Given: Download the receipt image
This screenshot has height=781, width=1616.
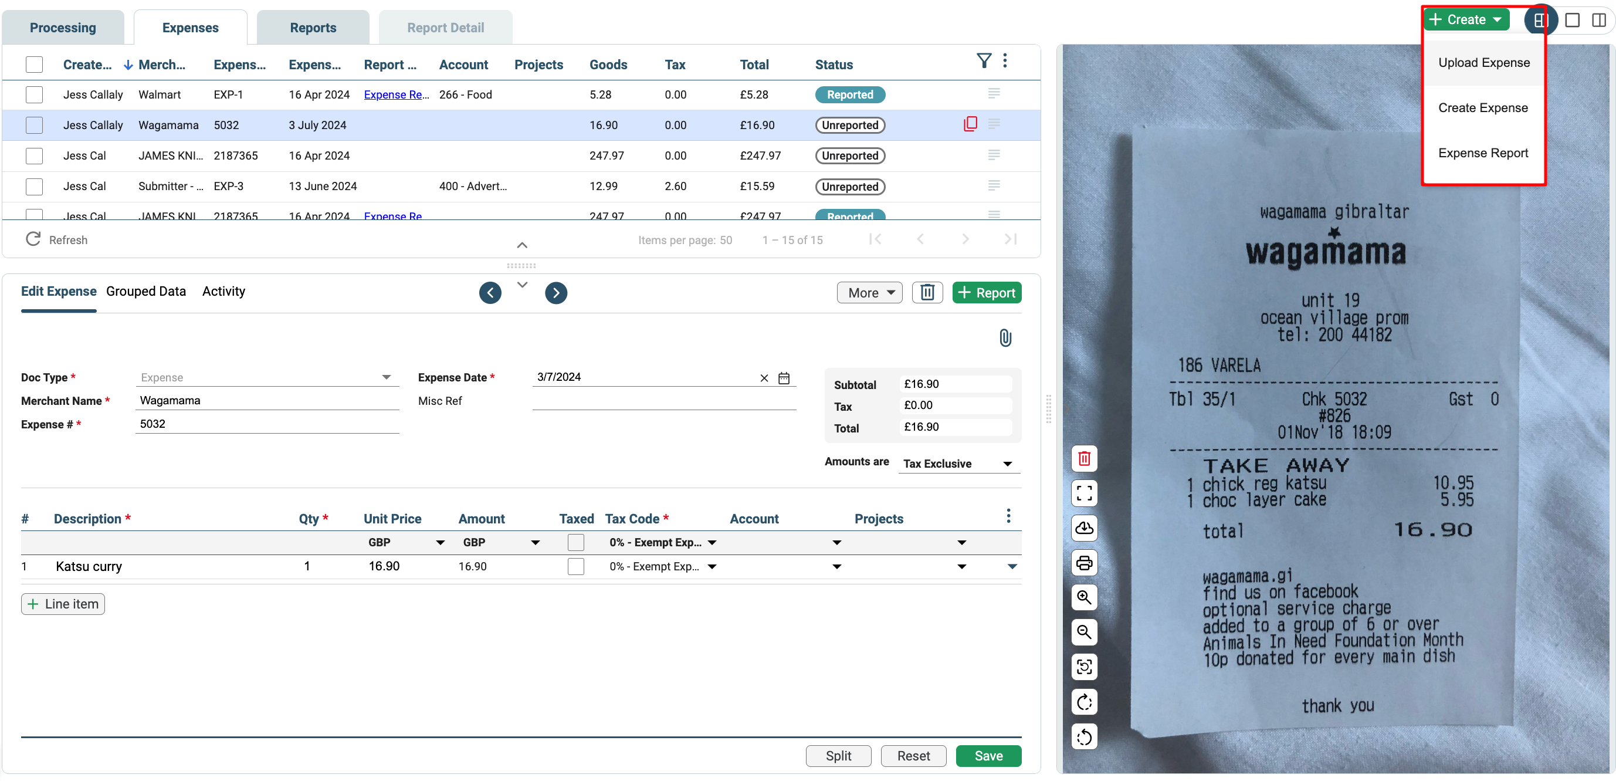Looking at the screenshot, I should point(1084,528).
